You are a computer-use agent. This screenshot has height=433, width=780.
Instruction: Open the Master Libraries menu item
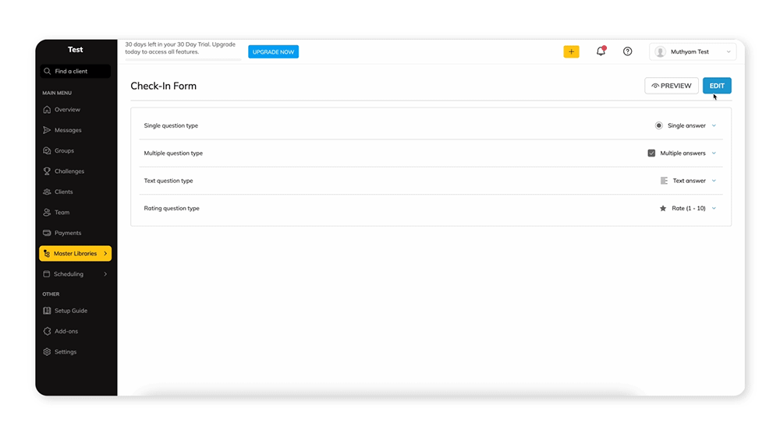[x=75, y=254]
